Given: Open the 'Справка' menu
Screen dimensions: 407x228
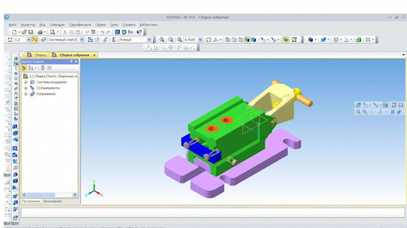Looking at the screenshot, I should point(129,24).
